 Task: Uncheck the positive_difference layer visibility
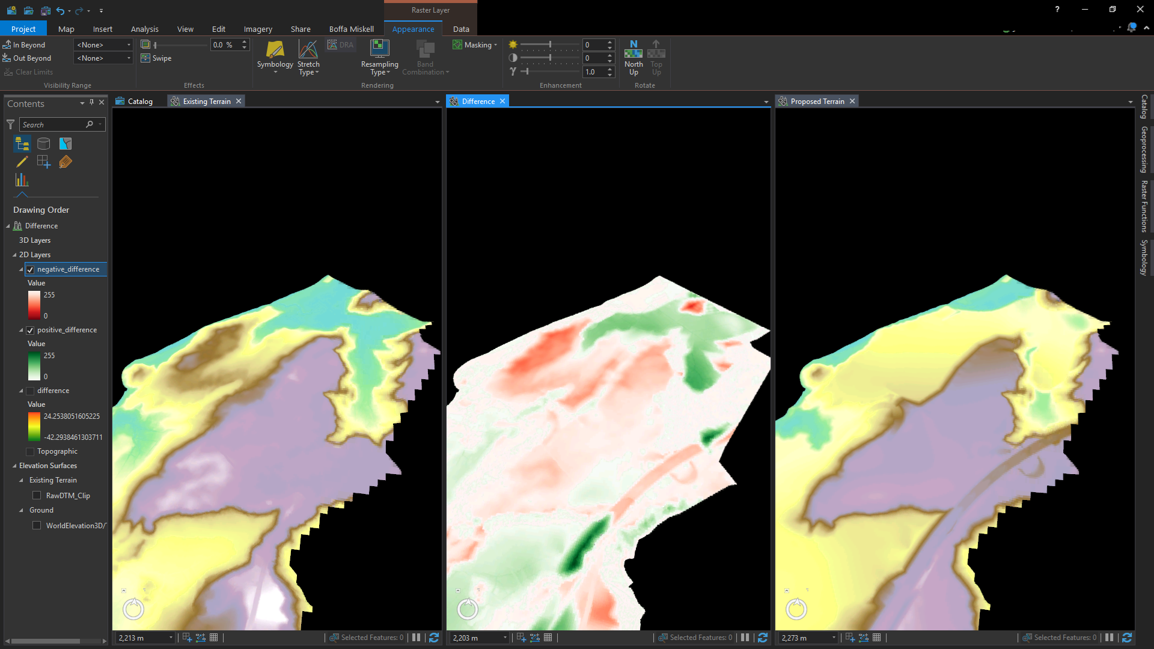30,330
